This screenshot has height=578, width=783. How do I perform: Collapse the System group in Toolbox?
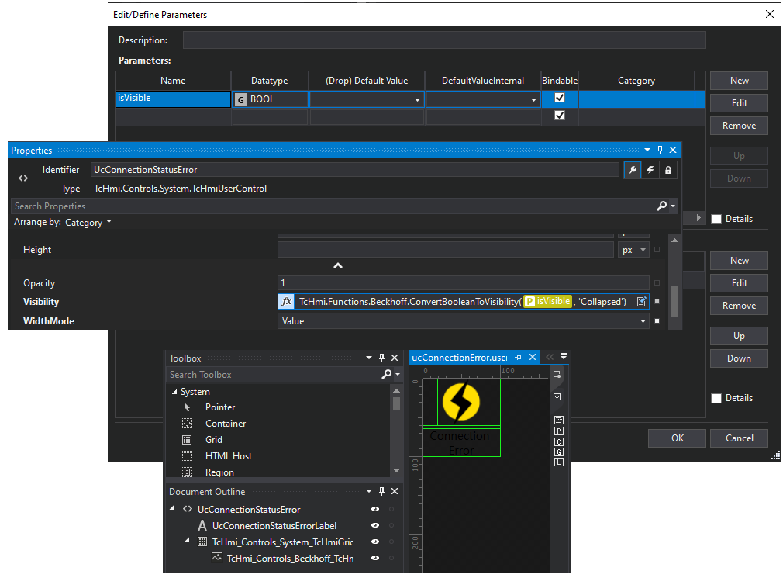pos(174,392)
